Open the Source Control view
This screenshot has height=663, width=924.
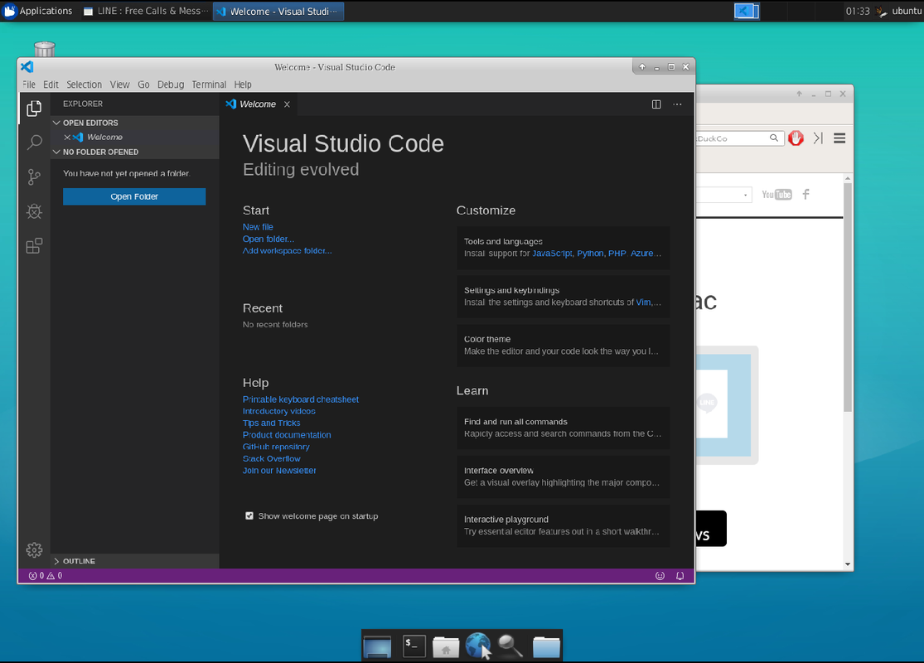[34, 177]
